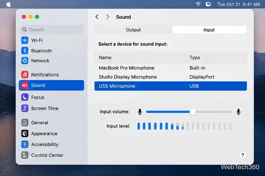The height and width of the screenshot is (176, 265).
Task: Select MacBook Pro Microphone input device
Action: pyautogui.click(x=127, y=68)
